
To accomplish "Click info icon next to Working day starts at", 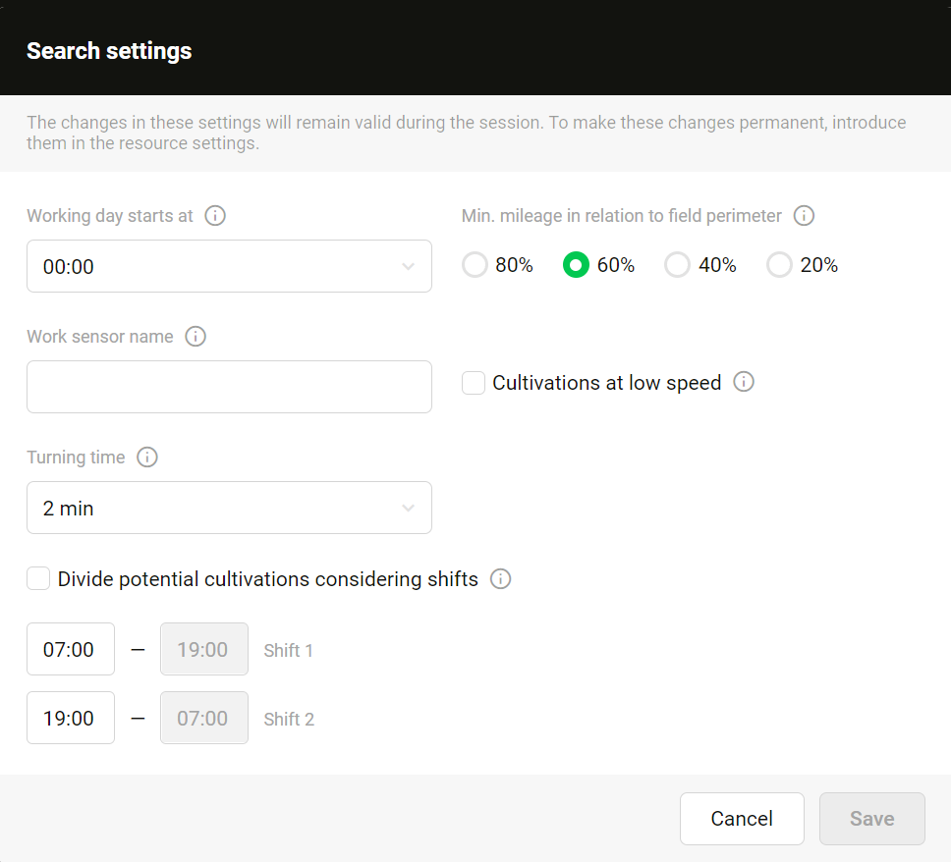I will tap(215, 216).
